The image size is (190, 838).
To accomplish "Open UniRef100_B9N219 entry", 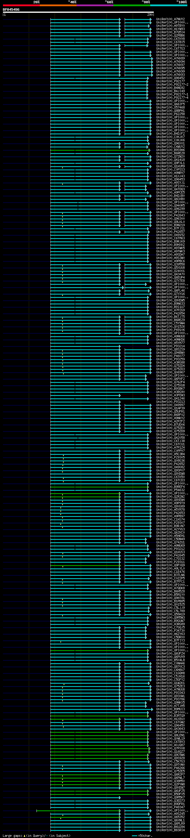I will (x=170, y=225).
